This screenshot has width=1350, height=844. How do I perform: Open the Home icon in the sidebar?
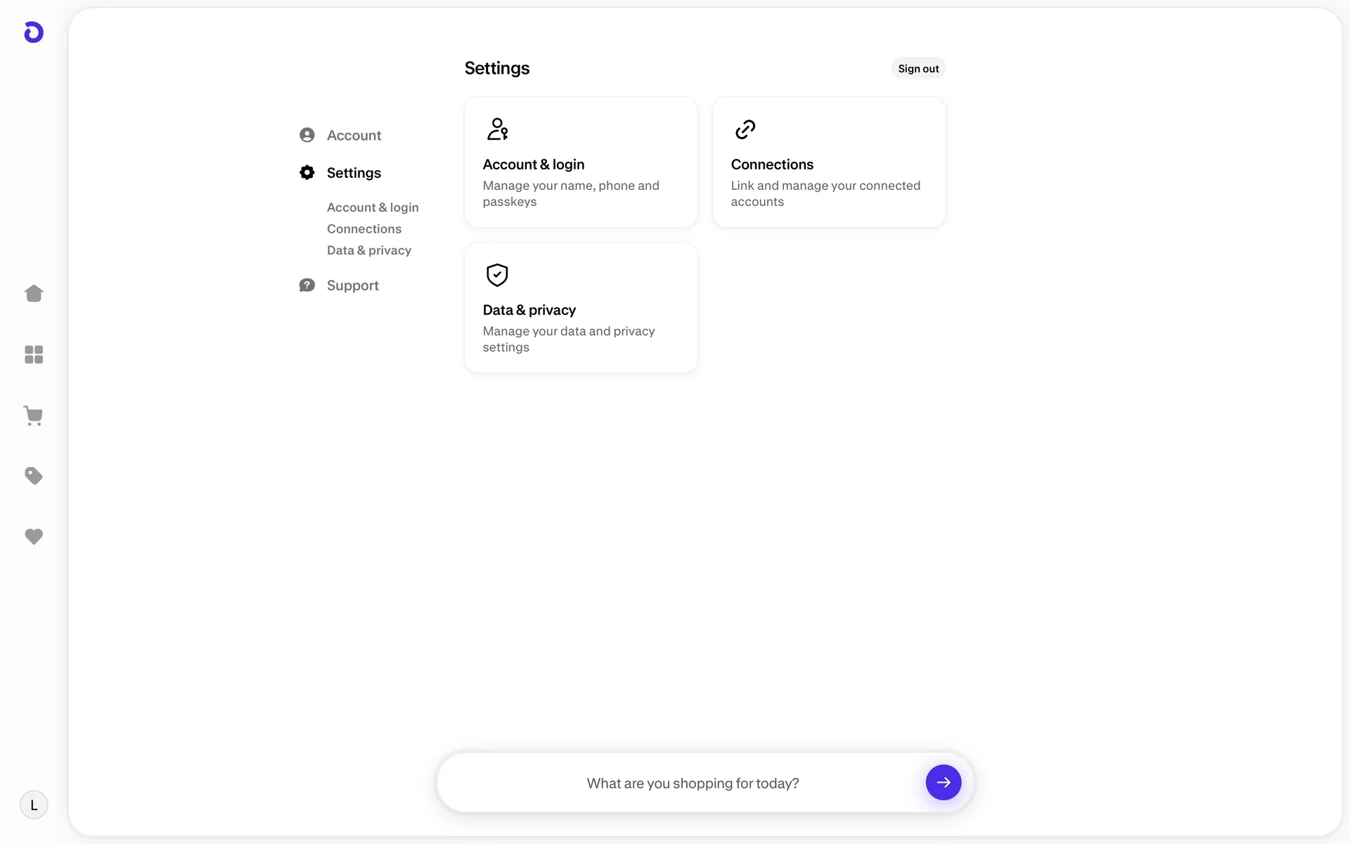[34, 293]
